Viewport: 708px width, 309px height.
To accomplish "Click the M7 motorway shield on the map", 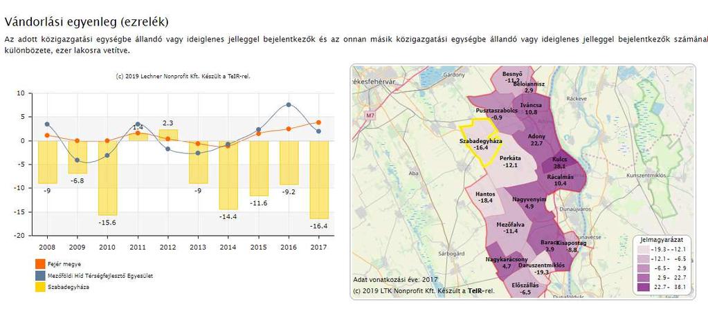I will click(x=370, y=115).
